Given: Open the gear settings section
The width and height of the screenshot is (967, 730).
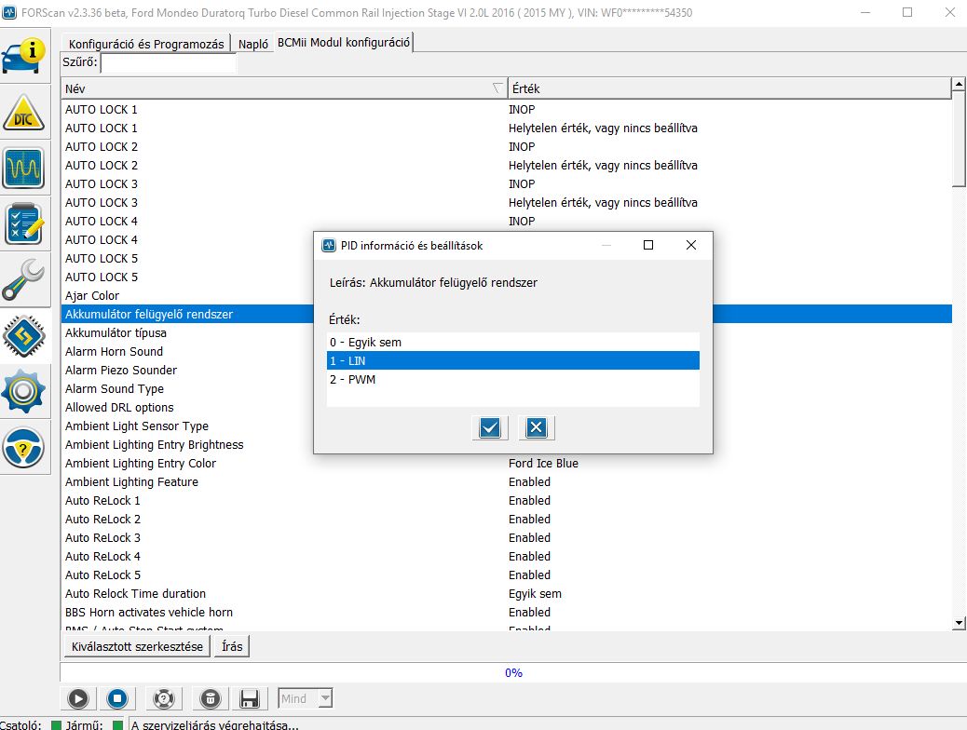Looking at the screenshot, I should tap(24, 391).
